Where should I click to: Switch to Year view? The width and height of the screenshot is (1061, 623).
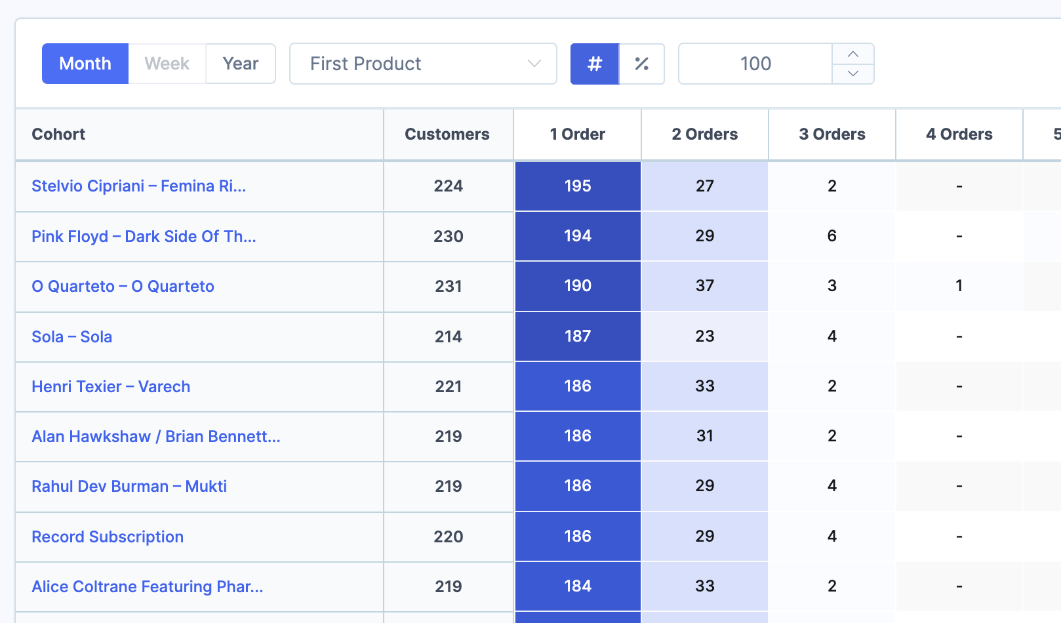coord(240,63)
